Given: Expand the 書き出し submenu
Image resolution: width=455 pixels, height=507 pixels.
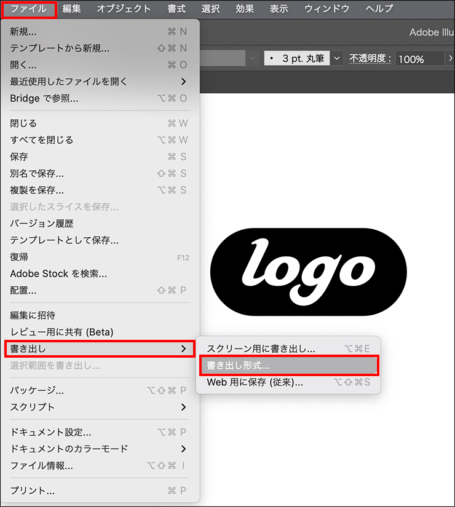Looking at the screenshot, I should point(98,349).
